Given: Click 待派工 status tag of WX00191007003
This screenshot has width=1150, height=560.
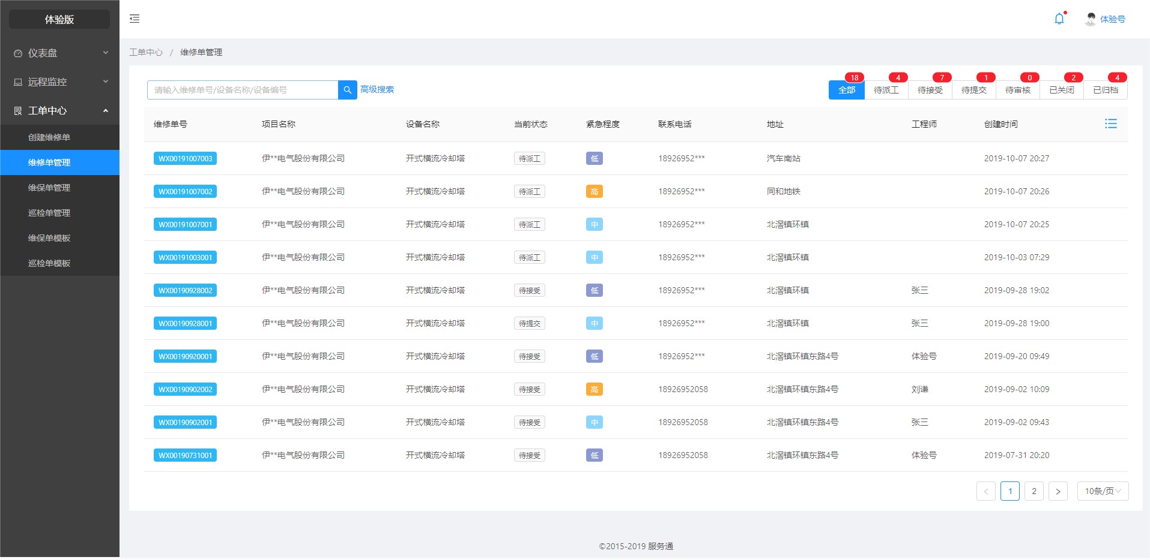Looking at the screenshot, I should 530,158.
